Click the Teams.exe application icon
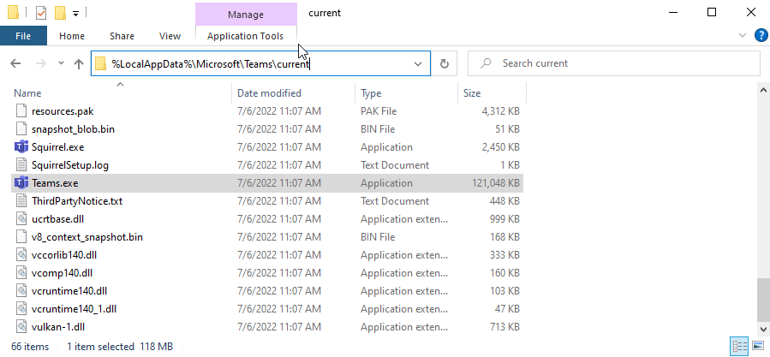The width and height of the screenshot is (770, 357). pyautogui.click(x=21, y=183)
